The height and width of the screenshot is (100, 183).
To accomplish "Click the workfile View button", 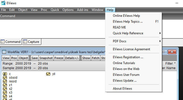I will pyautogui.click(x=6, y=58).
